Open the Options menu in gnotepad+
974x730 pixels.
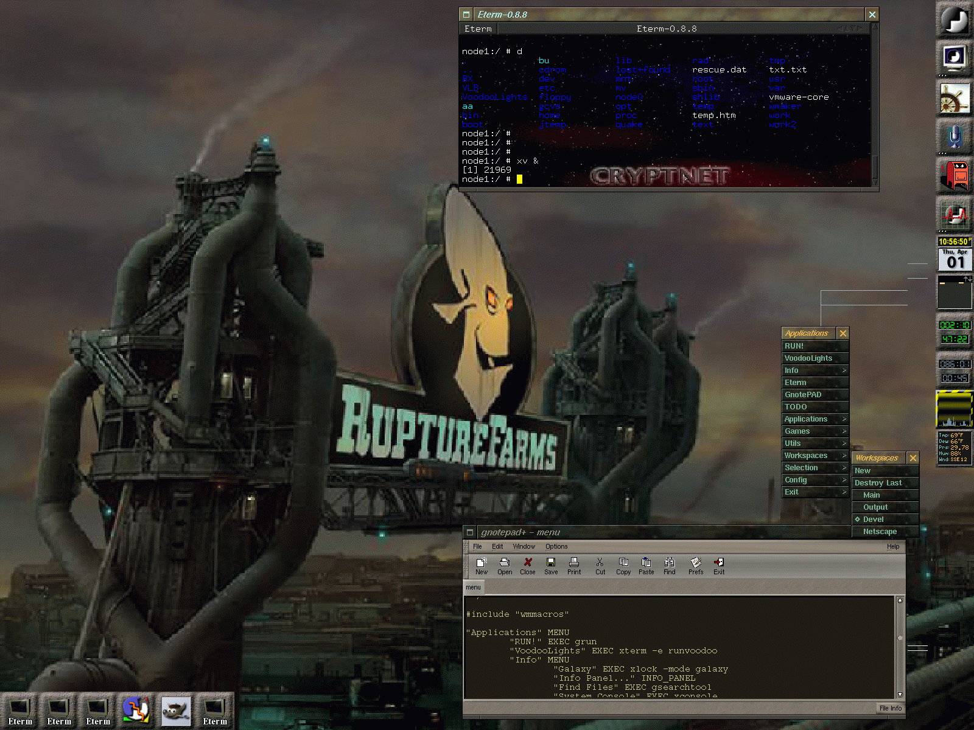(x=556, y=546)
